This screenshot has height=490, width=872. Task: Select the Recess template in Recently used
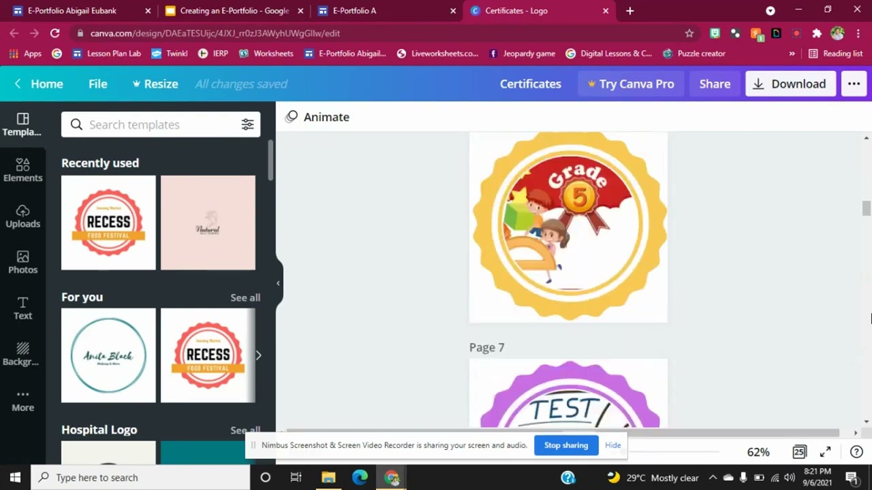tap(108, 223)
